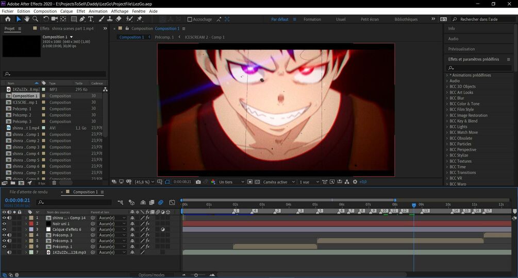The height and width of the screenshot is (278, 518).
Task: Expand the BCC Blur effects category
Action: click(x=447, y=98)
